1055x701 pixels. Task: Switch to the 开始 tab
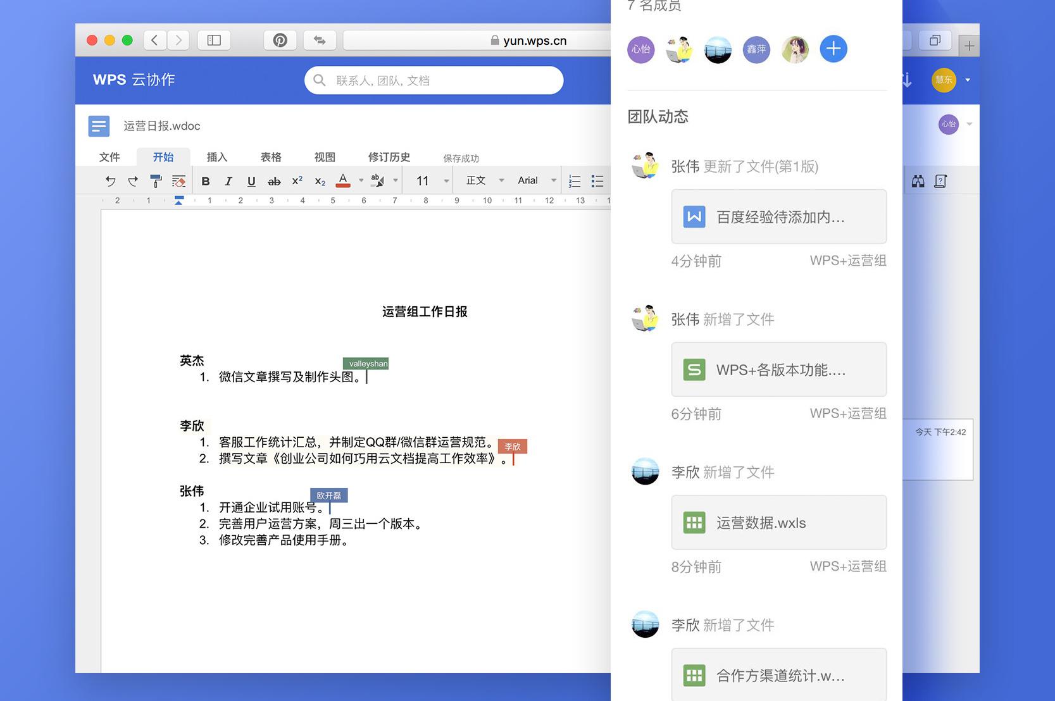coord(163,157)
